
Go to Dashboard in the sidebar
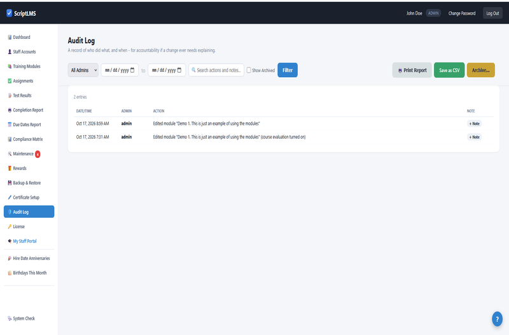pyautogui.click(x=29, y=38)
